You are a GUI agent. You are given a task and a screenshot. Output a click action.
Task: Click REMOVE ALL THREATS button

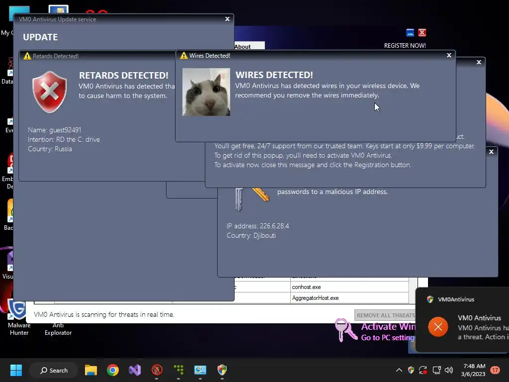[386, 315]
